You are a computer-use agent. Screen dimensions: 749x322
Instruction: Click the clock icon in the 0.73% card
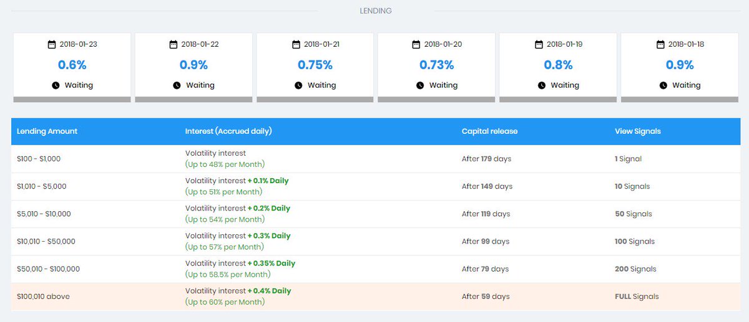click(420, 85)
